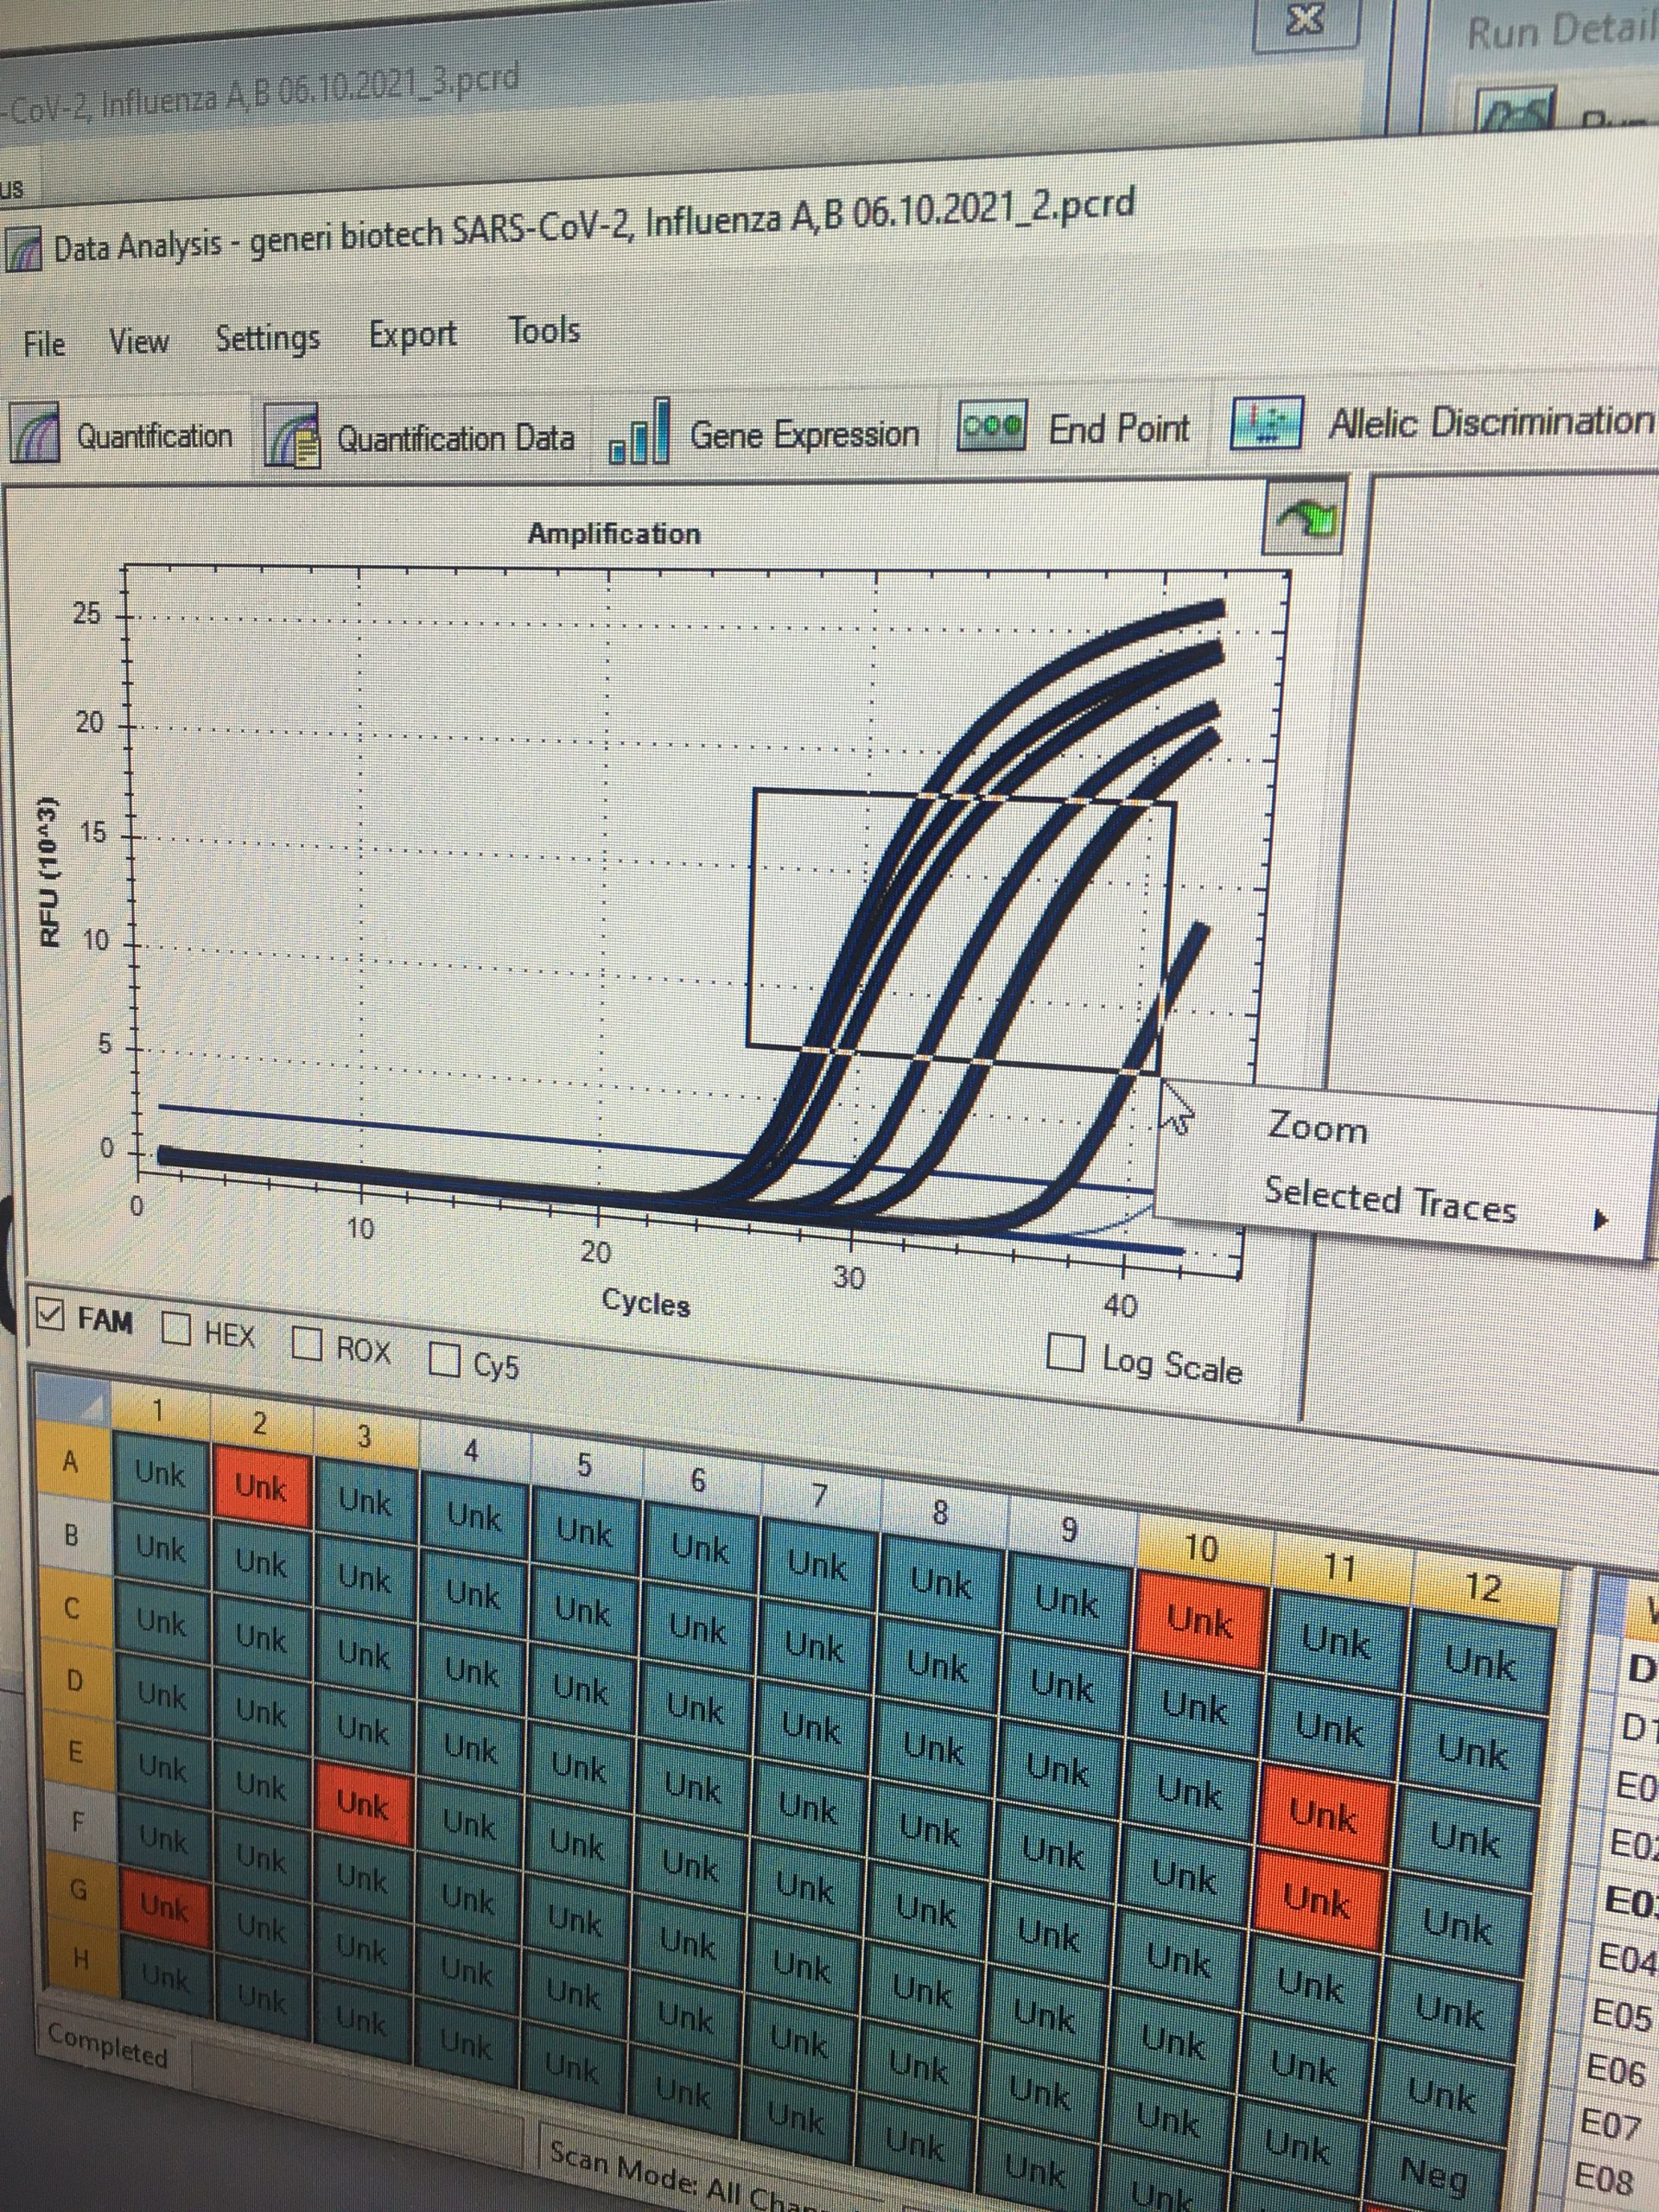Choose Zoom in the context menu
The height and width of the screenshot is (2212, 1659).
click(x=1317, y=1128)
